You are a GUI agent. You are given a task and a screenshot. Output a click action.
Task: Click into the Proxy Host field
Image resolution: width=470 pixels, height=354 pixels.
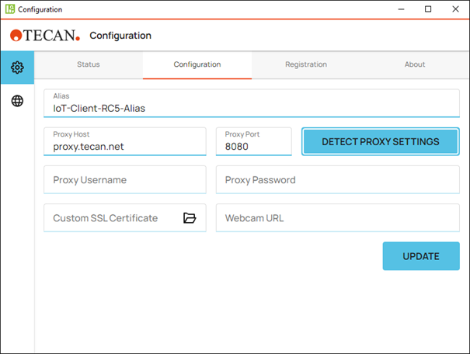point(124,146)
